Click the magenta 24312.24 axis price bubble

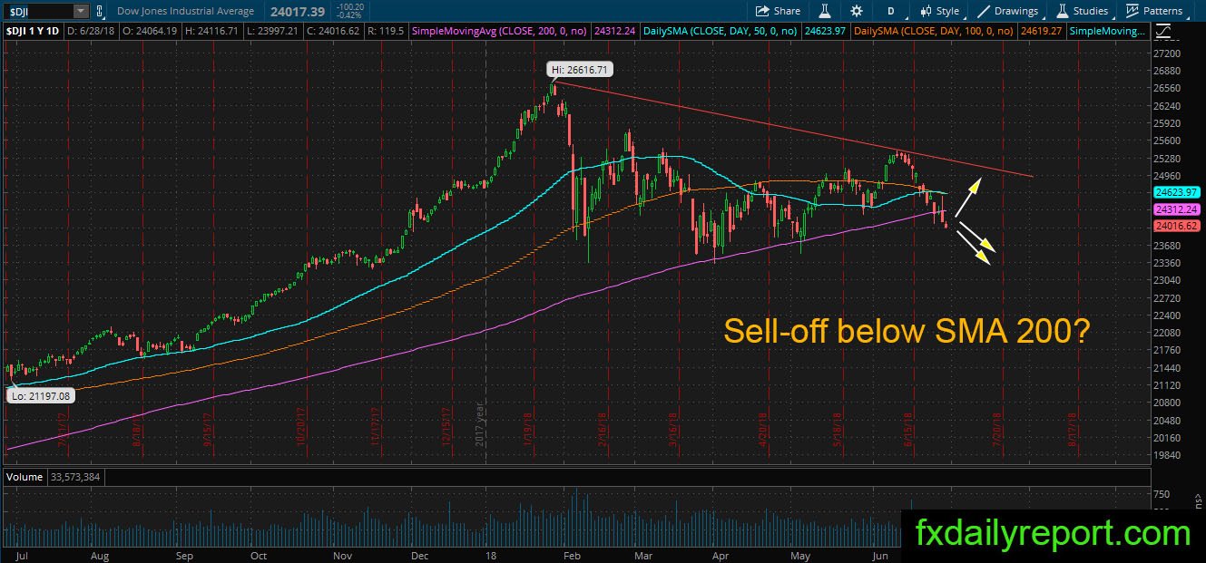(x=1176, y=209)
